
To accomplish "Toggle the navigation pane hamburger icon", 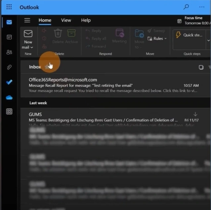I will pos(27,21).
